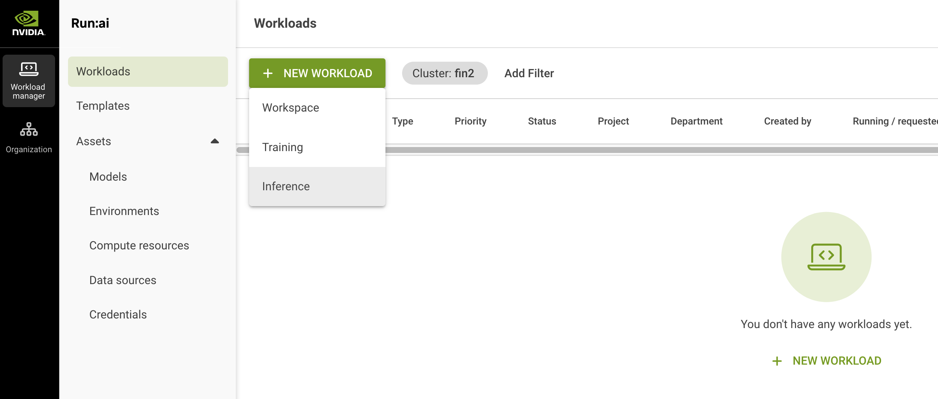This screenshot has height=399, width=938.
Task: Click the Assets menu heading
Action: click(x=94, y=141)
